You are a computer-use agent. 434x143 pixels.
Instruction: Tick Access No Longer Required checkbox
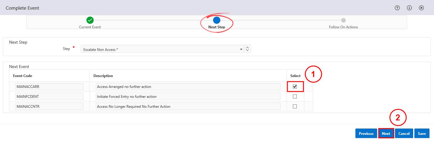coord(295,106)
